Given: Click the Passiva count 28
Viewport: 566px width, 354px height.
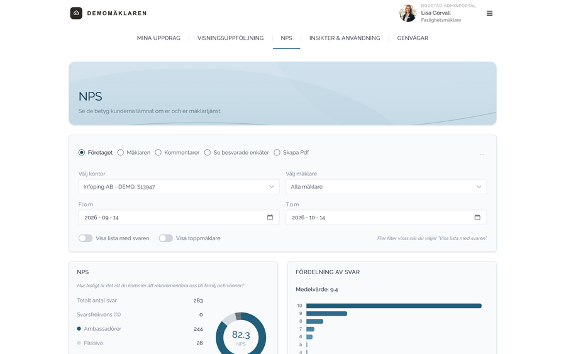Looking at the screenshot, I should coord(199,343).
